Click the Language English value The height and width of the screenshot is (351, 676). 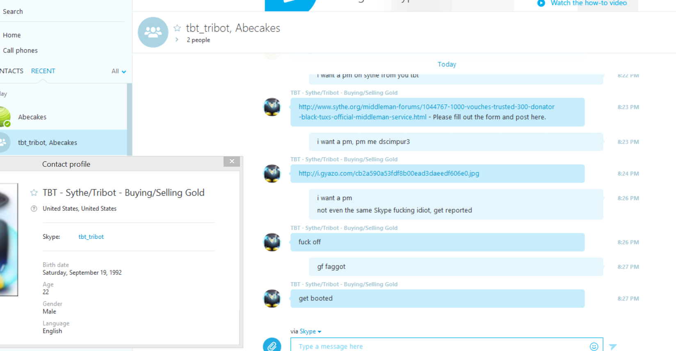(53, 331)
